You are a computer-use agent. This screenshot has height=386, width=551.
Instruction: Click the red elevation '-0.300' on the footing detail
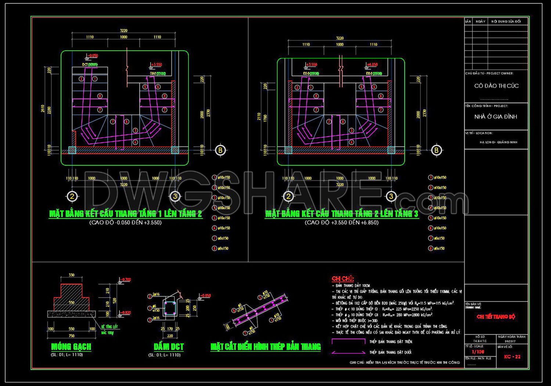(126, 280)
